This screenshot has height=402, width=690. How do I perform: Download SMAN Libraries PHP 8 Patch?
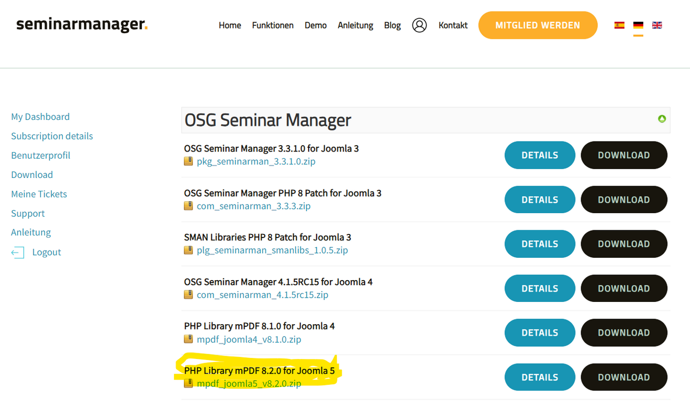tap(624, 244)
